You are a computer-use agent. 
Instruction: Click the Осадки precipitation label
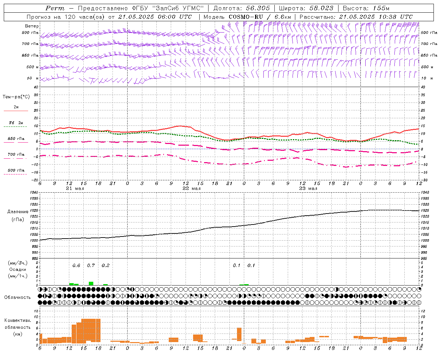(17, 269)
